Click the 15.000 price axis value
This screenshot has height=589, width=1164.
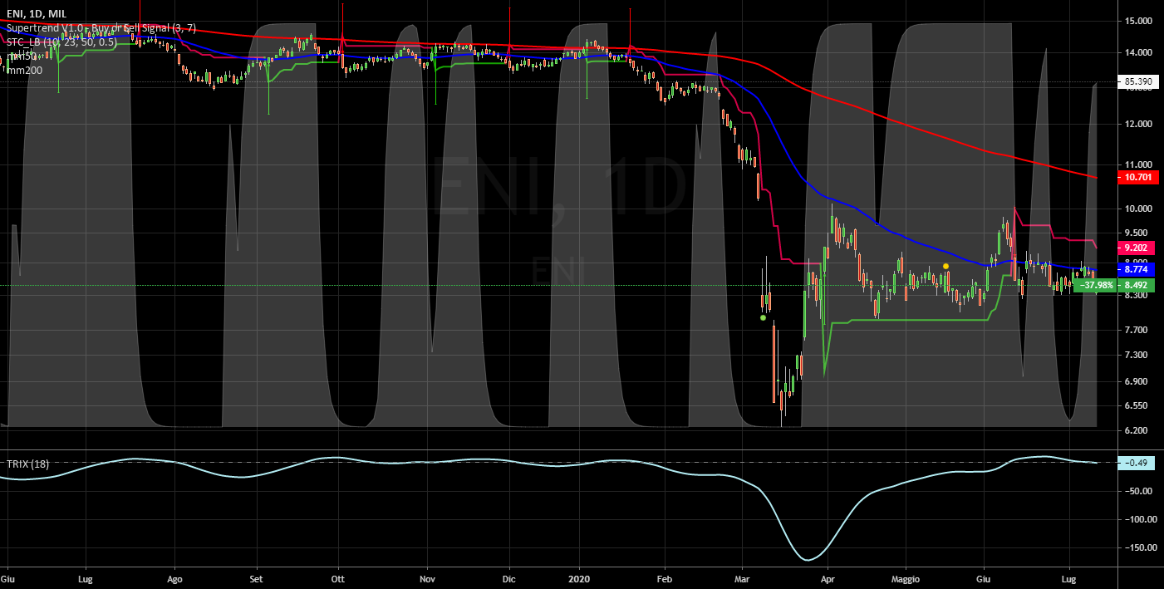pos(1137,21)
